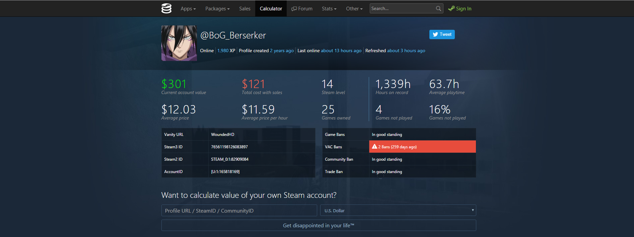Click the WoundedHD vanity URL value
Screen dimensions: 634x237
pyautogui.click(x=223, y=135)
